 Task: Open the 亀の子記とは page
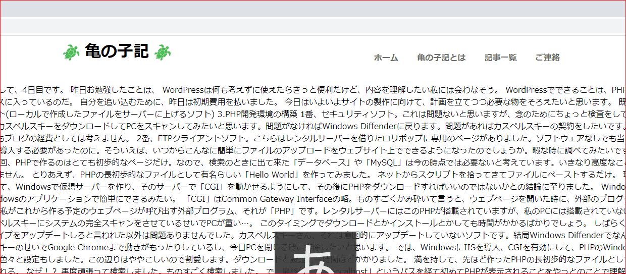pyautogui.click(x=441, y=58)
